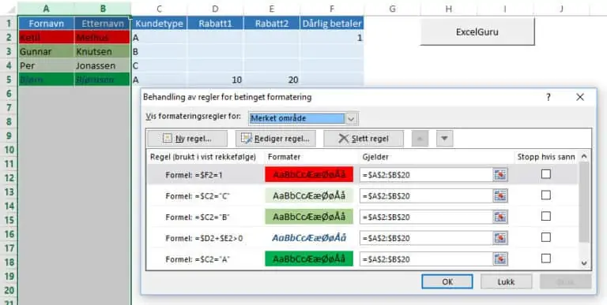Click light green format preview for =$C2="C"
The height and width of the screenshot is (305, 607).
tap(309, 195)
